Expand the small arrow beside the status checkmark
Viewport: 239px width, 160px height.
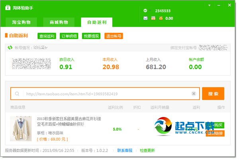(x=150, y=10)
